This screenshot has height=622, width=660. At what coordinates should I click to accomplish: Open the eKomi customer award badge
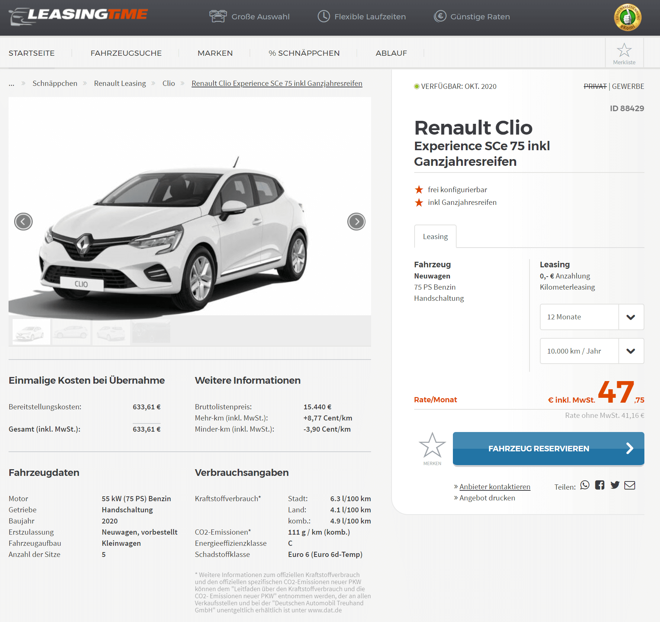click(x=628, y=17)
